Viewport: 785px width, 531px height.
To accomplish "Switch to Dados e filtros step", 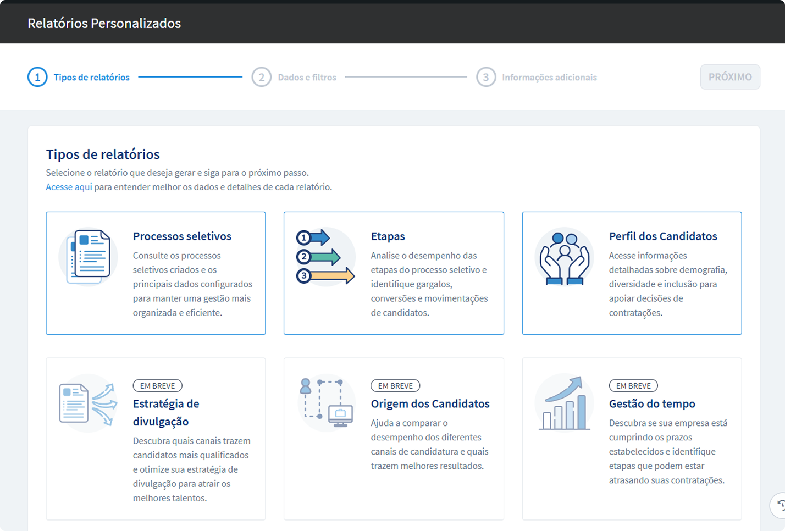I will [x=307, y=78].
